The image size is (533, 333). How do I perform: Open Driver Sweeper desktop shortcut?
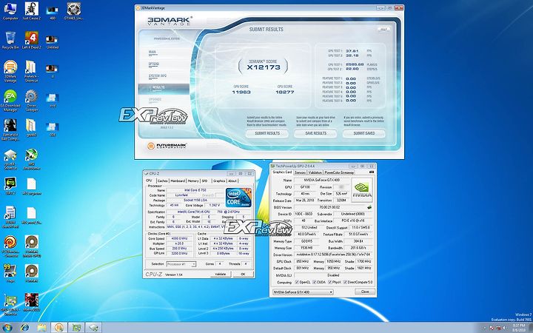(31, 101)
